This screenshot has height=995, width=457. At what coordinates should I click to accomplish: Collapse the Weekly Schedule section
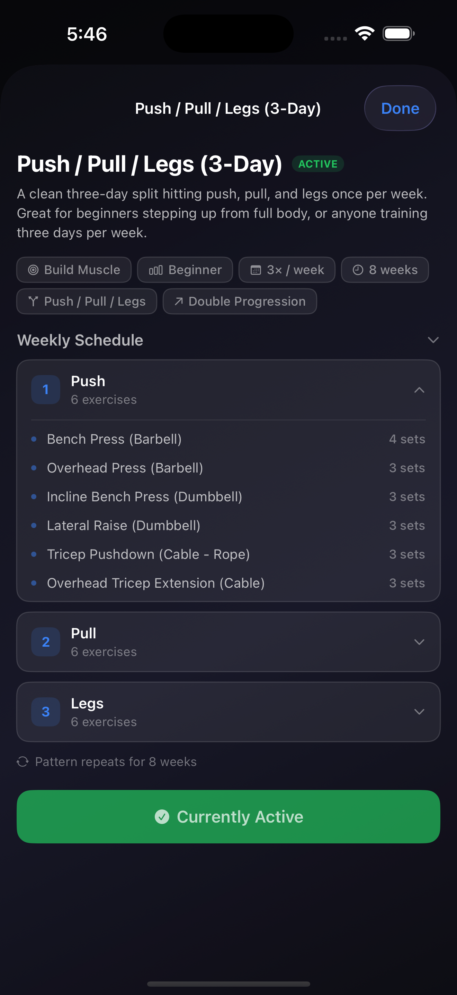tap(433, 340)
